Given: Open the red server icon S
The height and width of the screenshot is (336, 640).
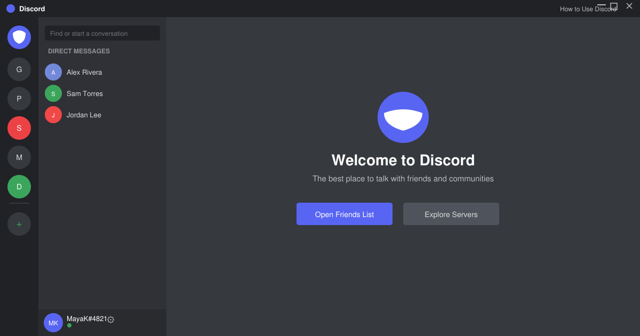Looking at the screenshot, I should (19, 128).
